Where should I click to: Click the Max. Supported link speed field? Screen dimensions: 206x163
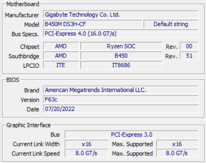click(177, 153)
